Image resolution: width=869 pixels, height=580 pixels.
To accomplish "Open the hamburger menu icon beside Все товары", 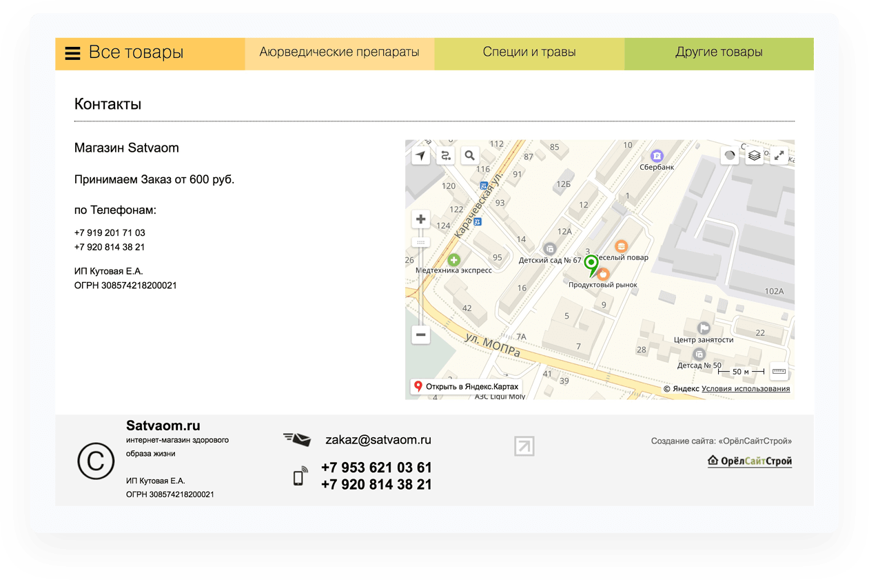I will 72,53.
